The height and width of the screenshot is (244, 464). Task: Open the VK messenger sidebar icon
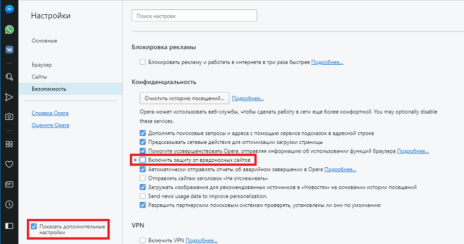(9, 50)
